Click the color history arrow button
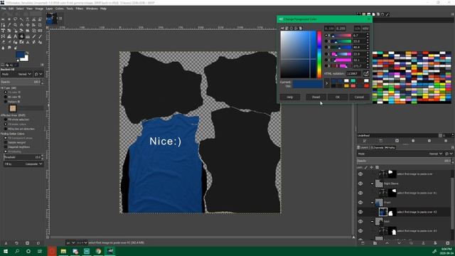The image size is (455, 256). [327, 83]
